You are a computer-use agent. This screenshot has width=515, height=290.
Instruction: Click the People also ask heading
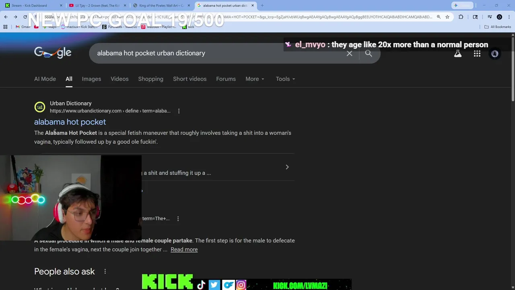pyautogui.click(x=64, y=271)
